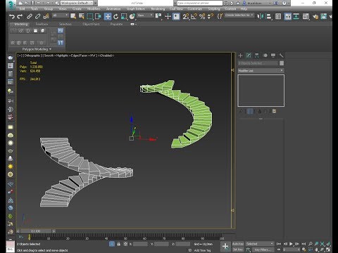
Task: Activate the Select Object tool
Action: point(73,16)
